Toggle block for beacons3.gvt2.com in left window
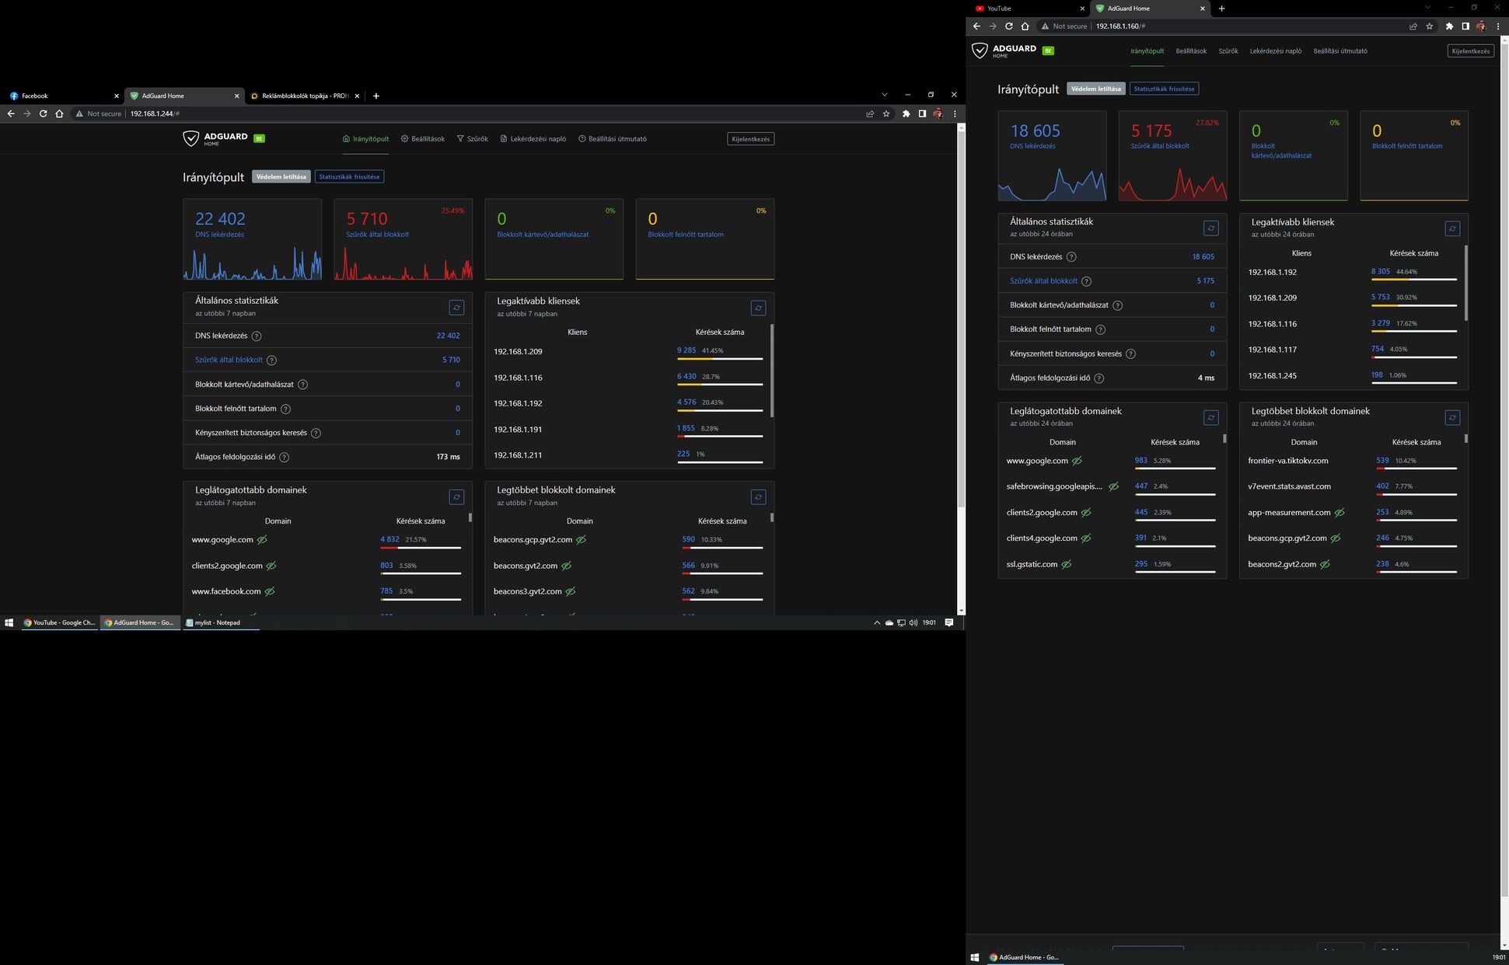This screenshot has width=1509, height=965. (x=571, y=591)
